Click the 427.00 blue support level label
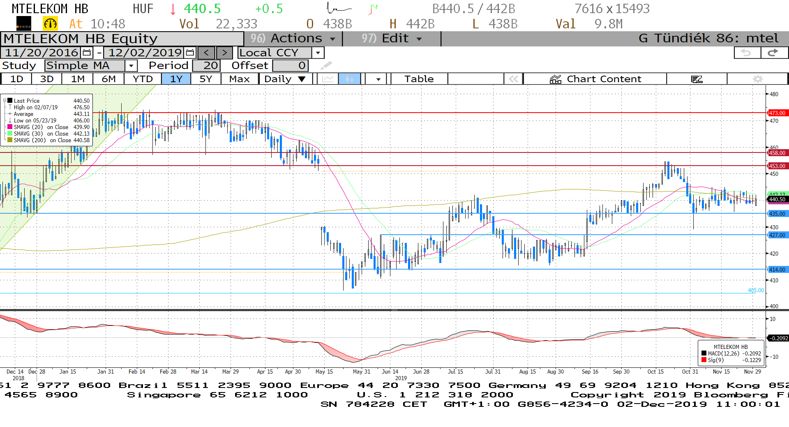789x427 pixels. click(777, 235)
